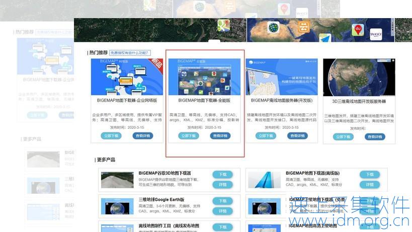This screenshot has width=412, height=232.
Task: Open the BIGEMAP地图下载器(离线版) blue logo thumbnail
Action: click(264, 180)
